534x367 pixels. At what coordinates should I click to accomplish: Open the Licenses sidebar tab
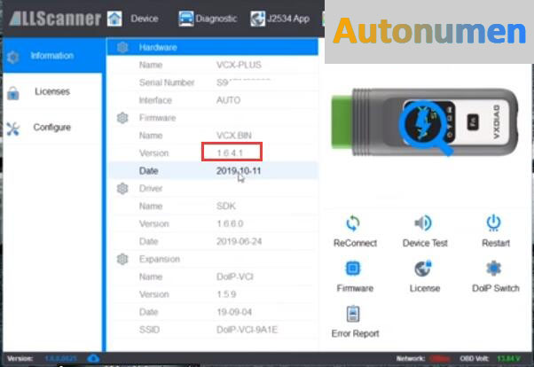point(53,91)
